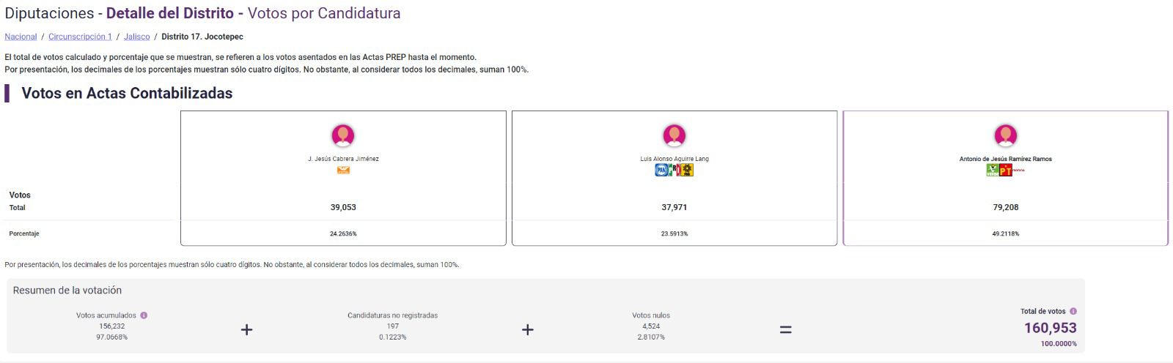Click the PAN party logo
This screenshot has height=363, width=1173.
661,170
